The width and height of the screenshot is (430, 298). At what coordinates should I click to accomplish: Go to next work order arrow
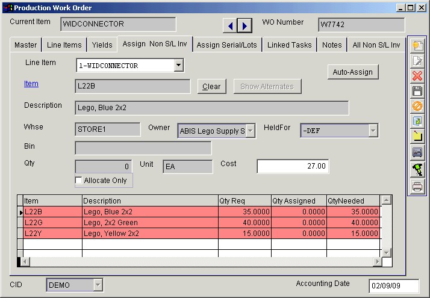[x=245, y=26]
